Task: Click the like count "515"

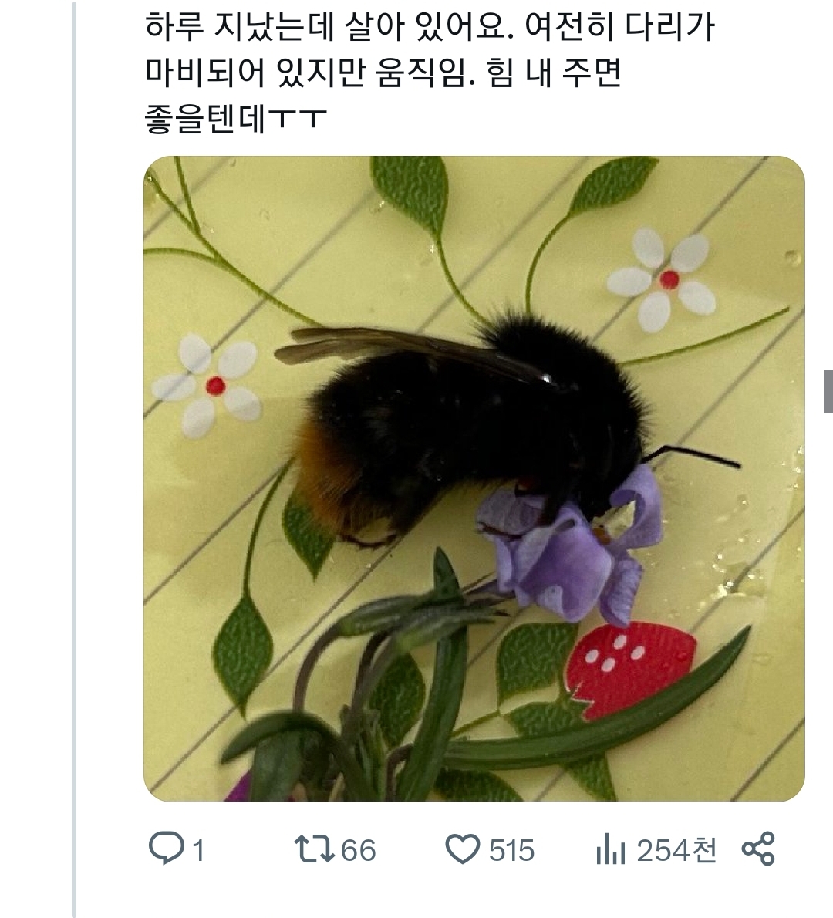Action: tap(511, 850)
